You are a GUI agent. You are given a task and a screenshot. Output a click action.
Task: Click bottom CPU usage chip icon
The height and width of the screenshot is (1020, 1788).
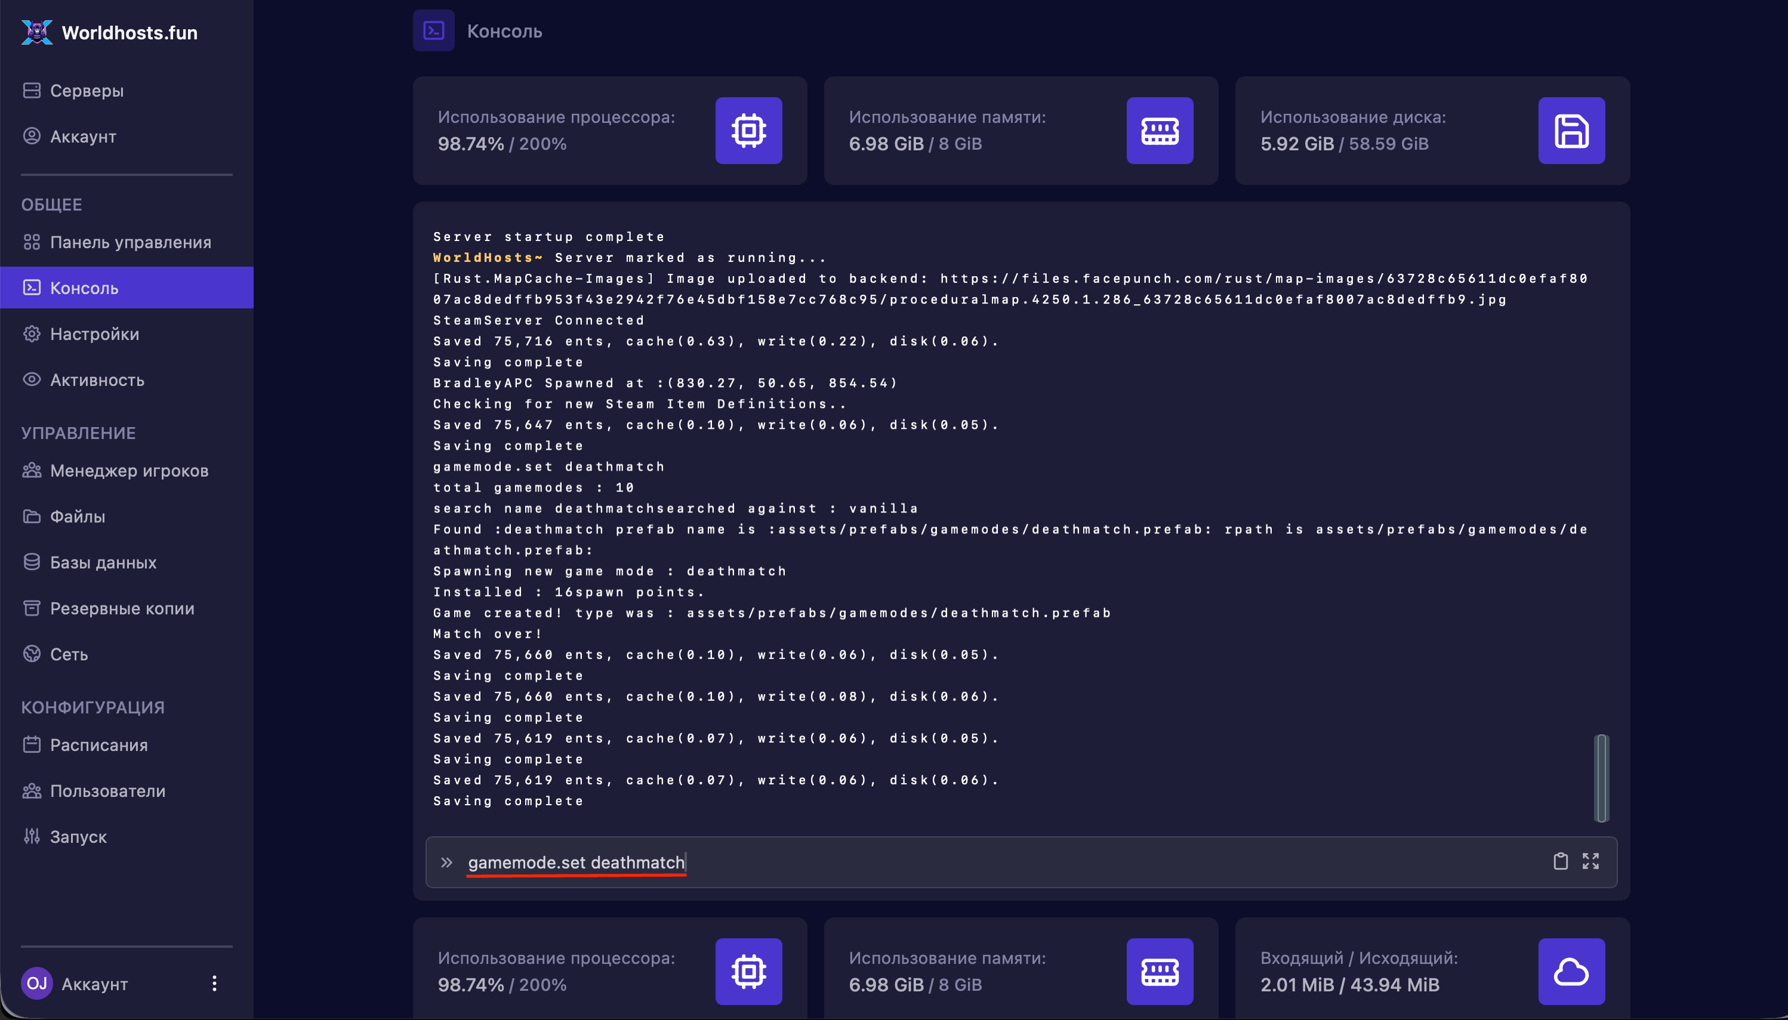[748, 971]
